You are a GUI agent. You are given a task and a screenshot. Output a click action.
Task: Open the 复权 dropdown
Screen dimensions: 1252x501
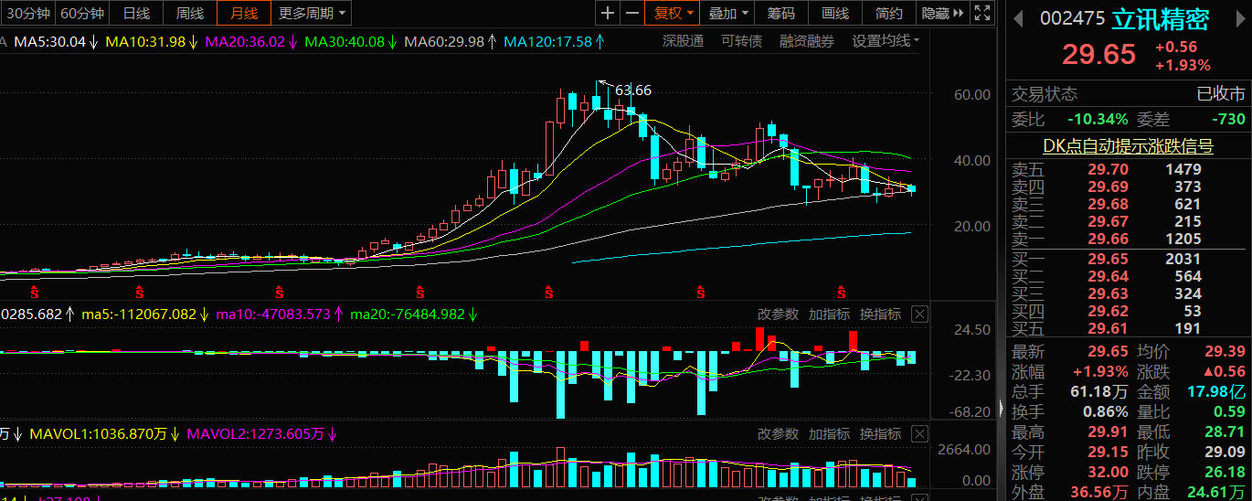click(x=672, y=13)
